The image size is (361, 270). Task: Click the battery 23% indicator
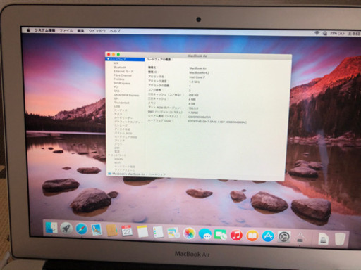click(x=337, y=34)
